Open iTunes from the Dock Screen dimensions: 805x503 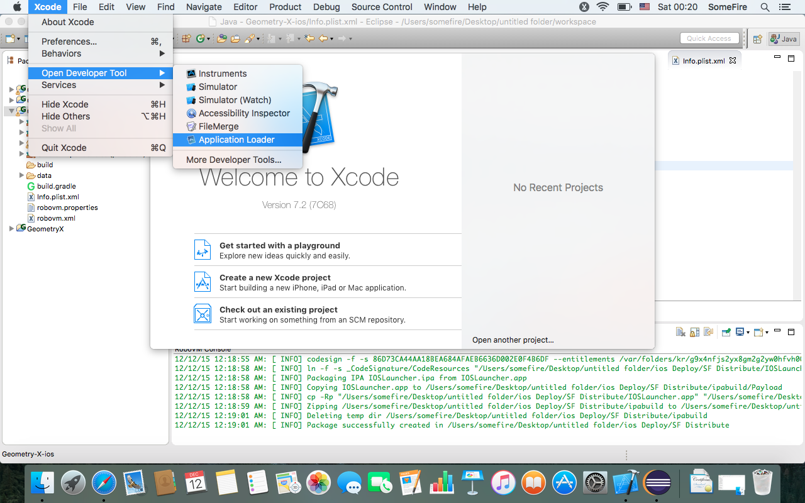point(503,483)
